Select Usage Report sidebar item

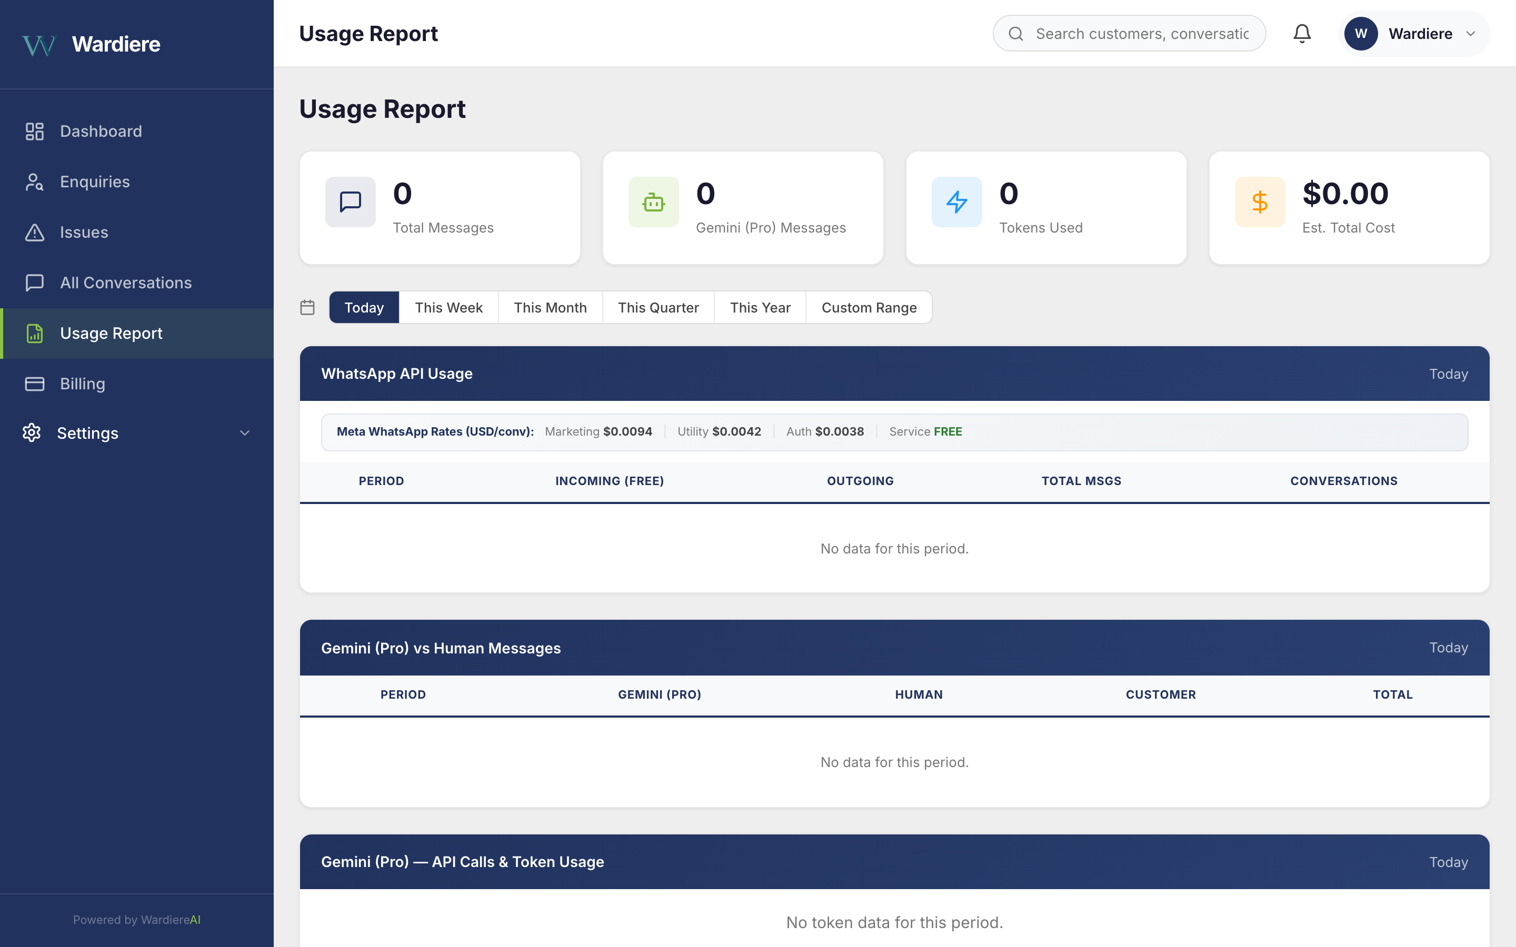point(136,333)
